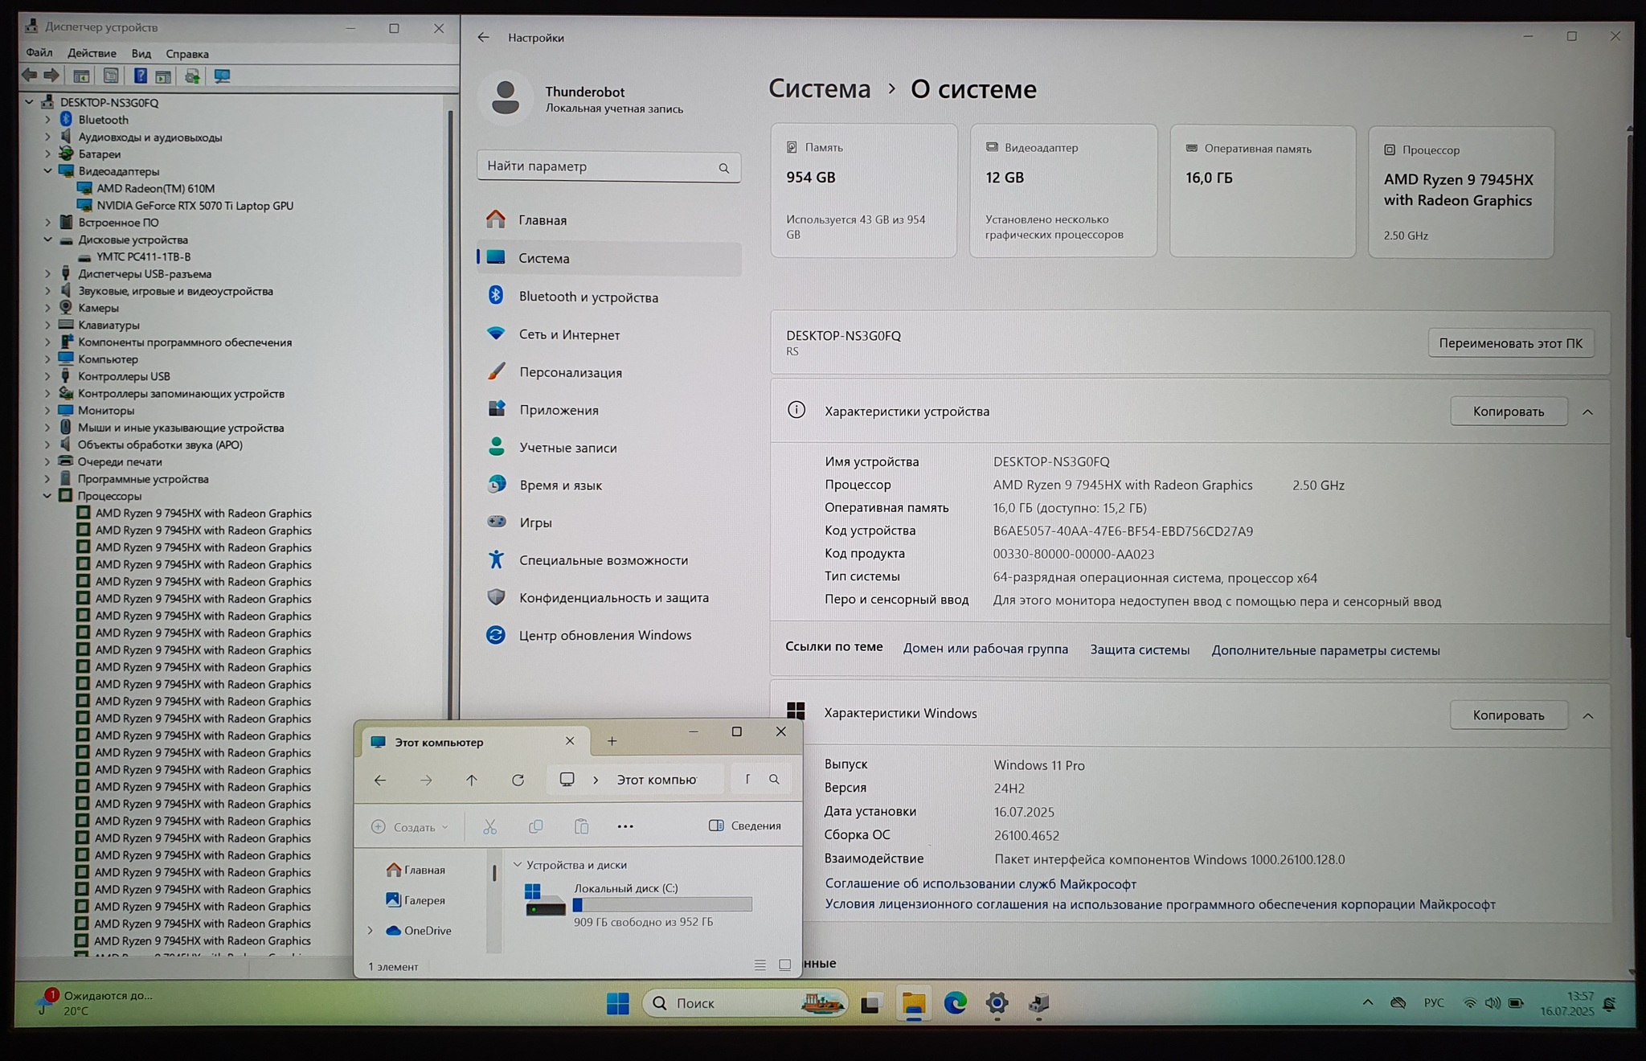Open the Действие menu
The width and height of the screenshot is (1646, 1061).
92,53
